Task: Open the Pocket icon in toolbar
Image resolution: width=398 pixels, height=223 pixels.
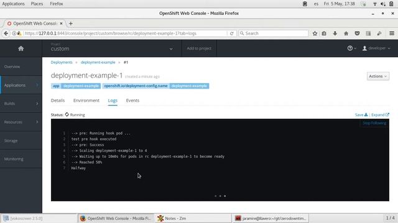Action: pyautogui.click(x=357, y=33)
